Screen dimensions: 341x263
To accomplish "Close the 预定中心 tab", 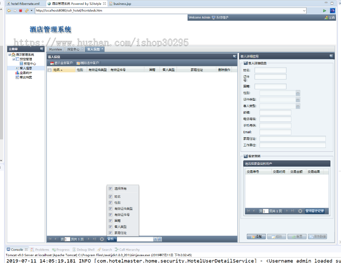I will [x=82, y=49].
